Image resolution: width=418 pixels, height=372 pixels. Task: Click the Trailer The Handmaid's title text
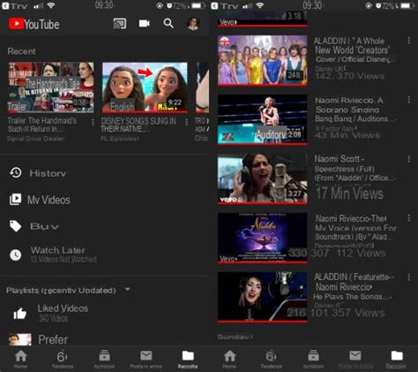(42, 125)
